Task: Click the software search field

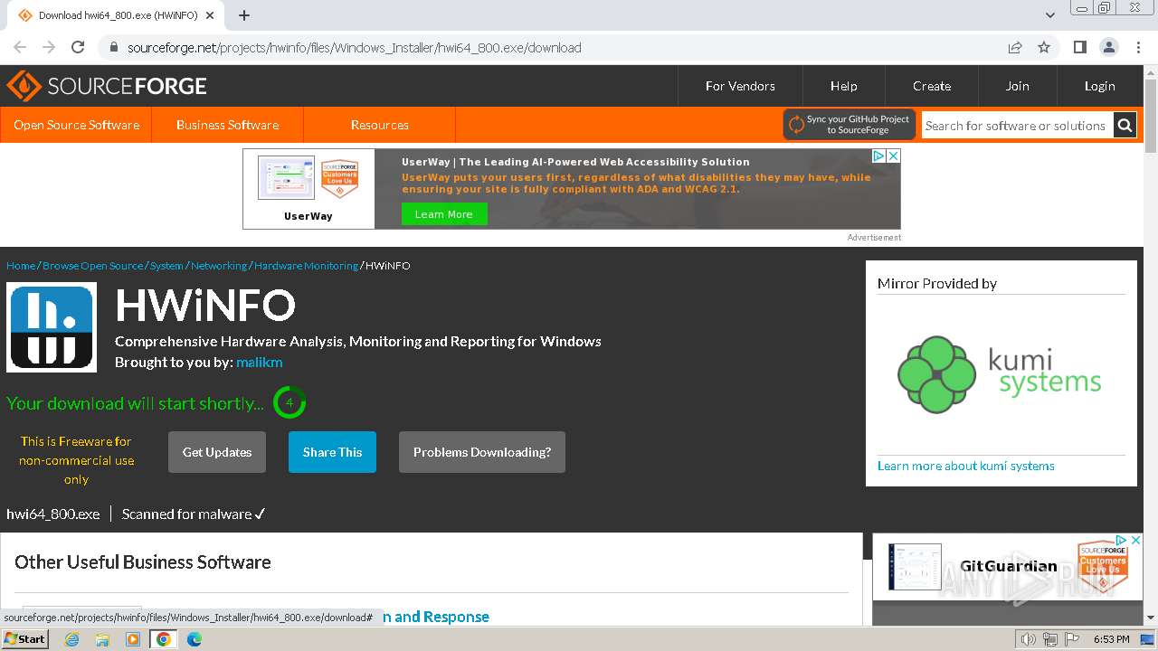Action: (1017, 126)
